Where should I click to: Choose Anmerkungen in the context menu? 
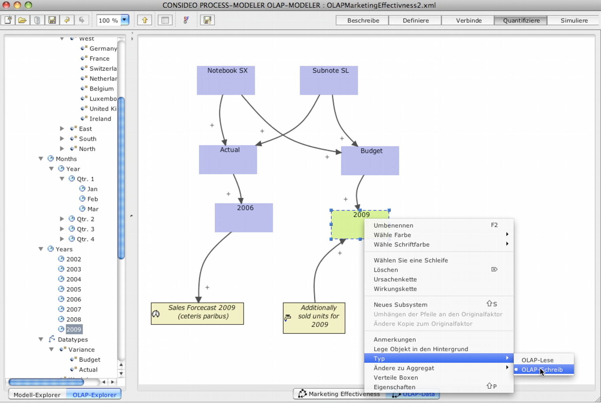pyautogui.click(x=439, y=339)
